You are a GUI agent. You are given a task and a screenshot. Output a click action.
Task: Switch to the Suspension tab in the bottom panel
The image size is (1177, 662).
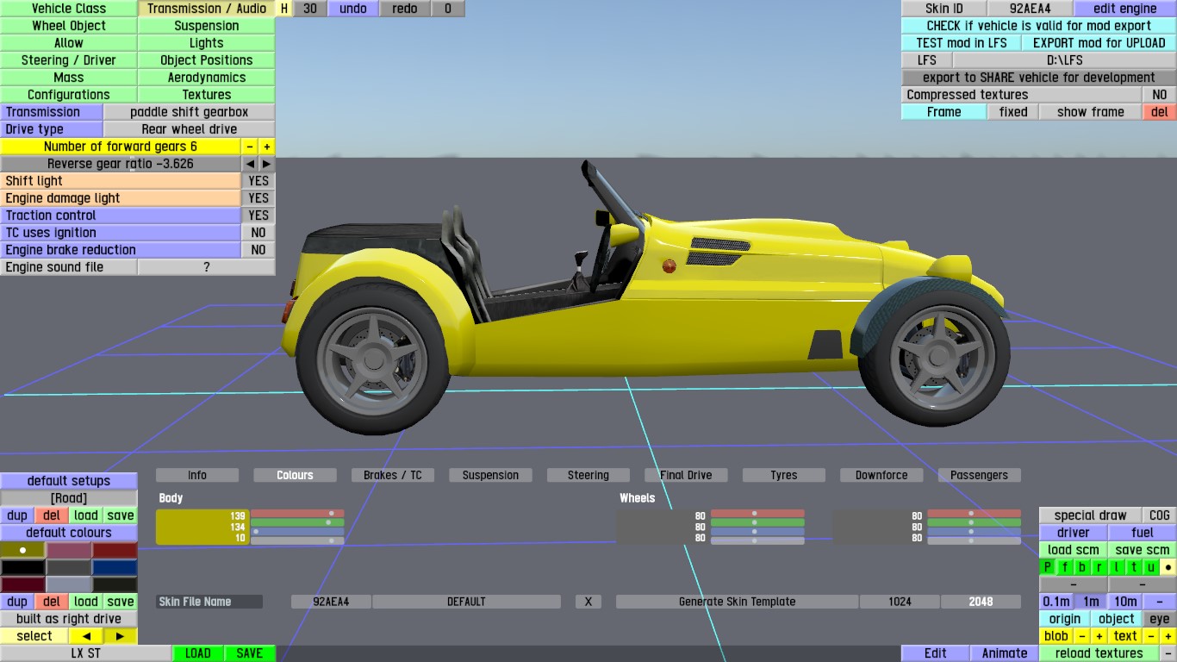[490, 475]
